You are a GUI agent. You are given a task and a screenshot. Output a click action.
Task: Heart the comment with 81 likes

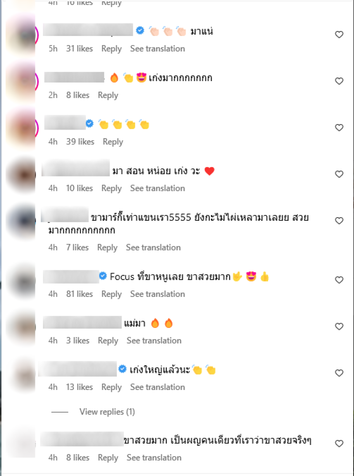coord(339,280)
